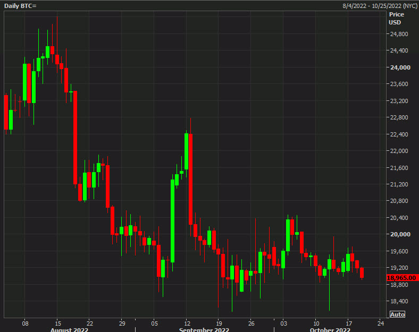Screen dimensions: 419x332
Task: Click the 21,600 price axis label
Action: pos(399,168)
